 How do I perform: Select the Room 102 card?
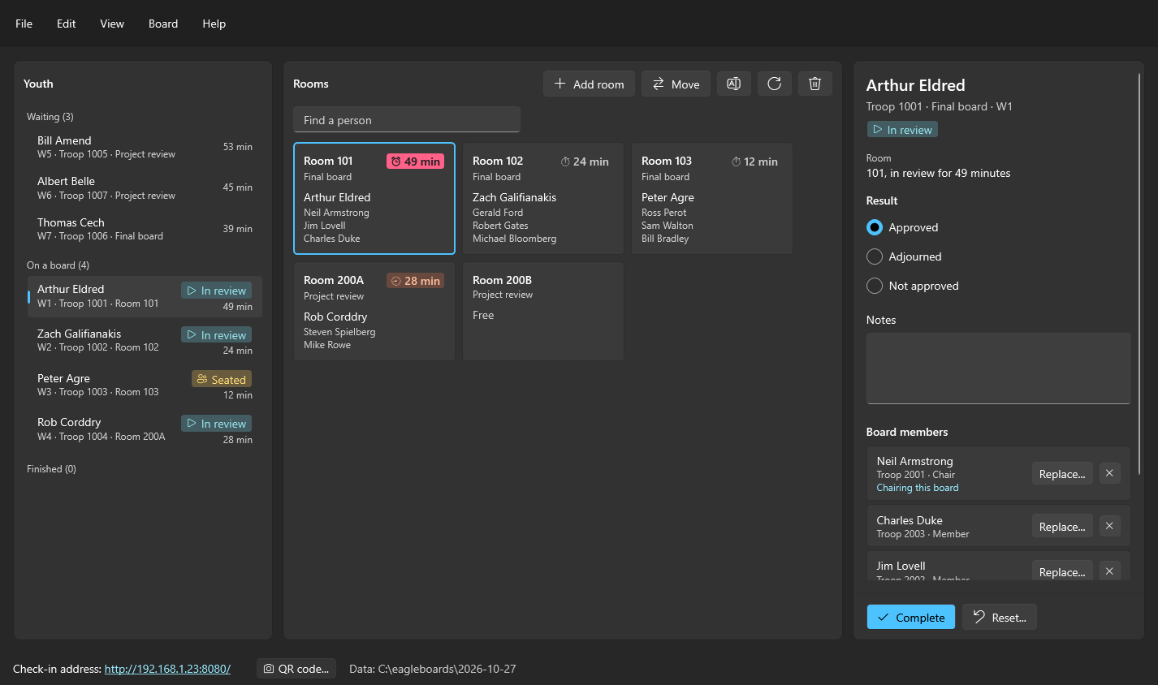(543, 199)
